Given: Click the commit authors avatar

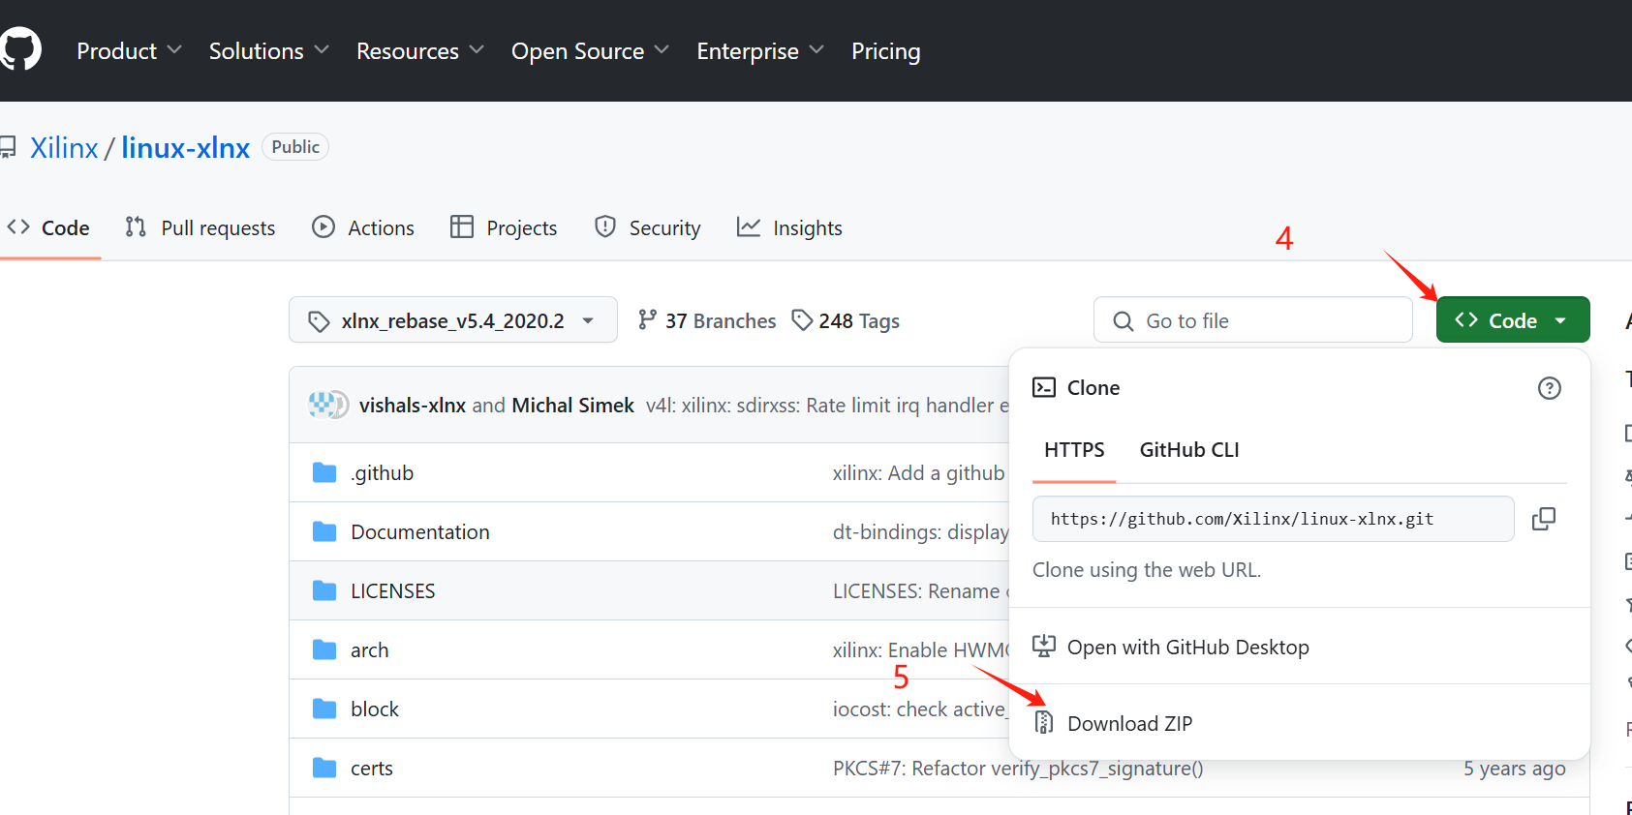Looking at the screenshot, I should [x=328, y=405].
